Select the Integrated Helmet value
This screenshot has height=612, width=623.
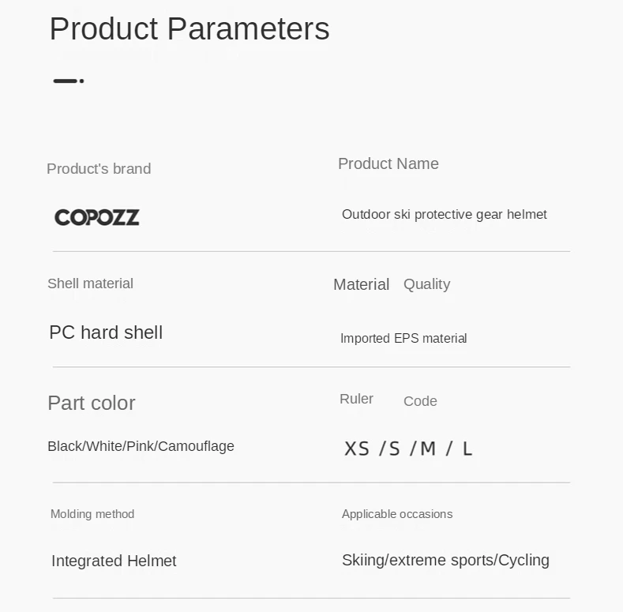tap(114, 561)
